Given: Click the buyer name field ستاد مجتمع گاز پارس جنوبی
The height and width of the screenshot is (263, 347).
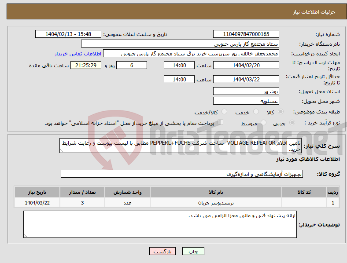Looking at the screenshot, I should (180, 44).
